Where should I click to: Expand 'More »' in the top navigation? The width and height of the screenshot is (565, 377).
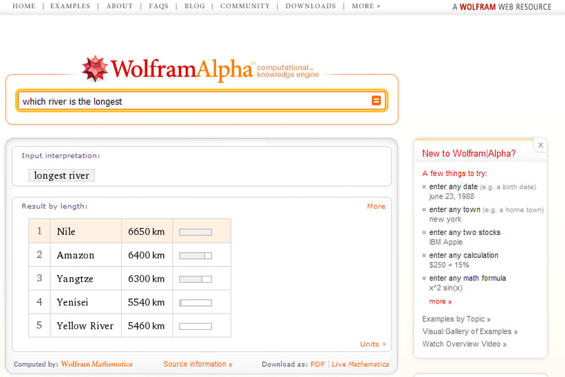click(x=365, y=6)
